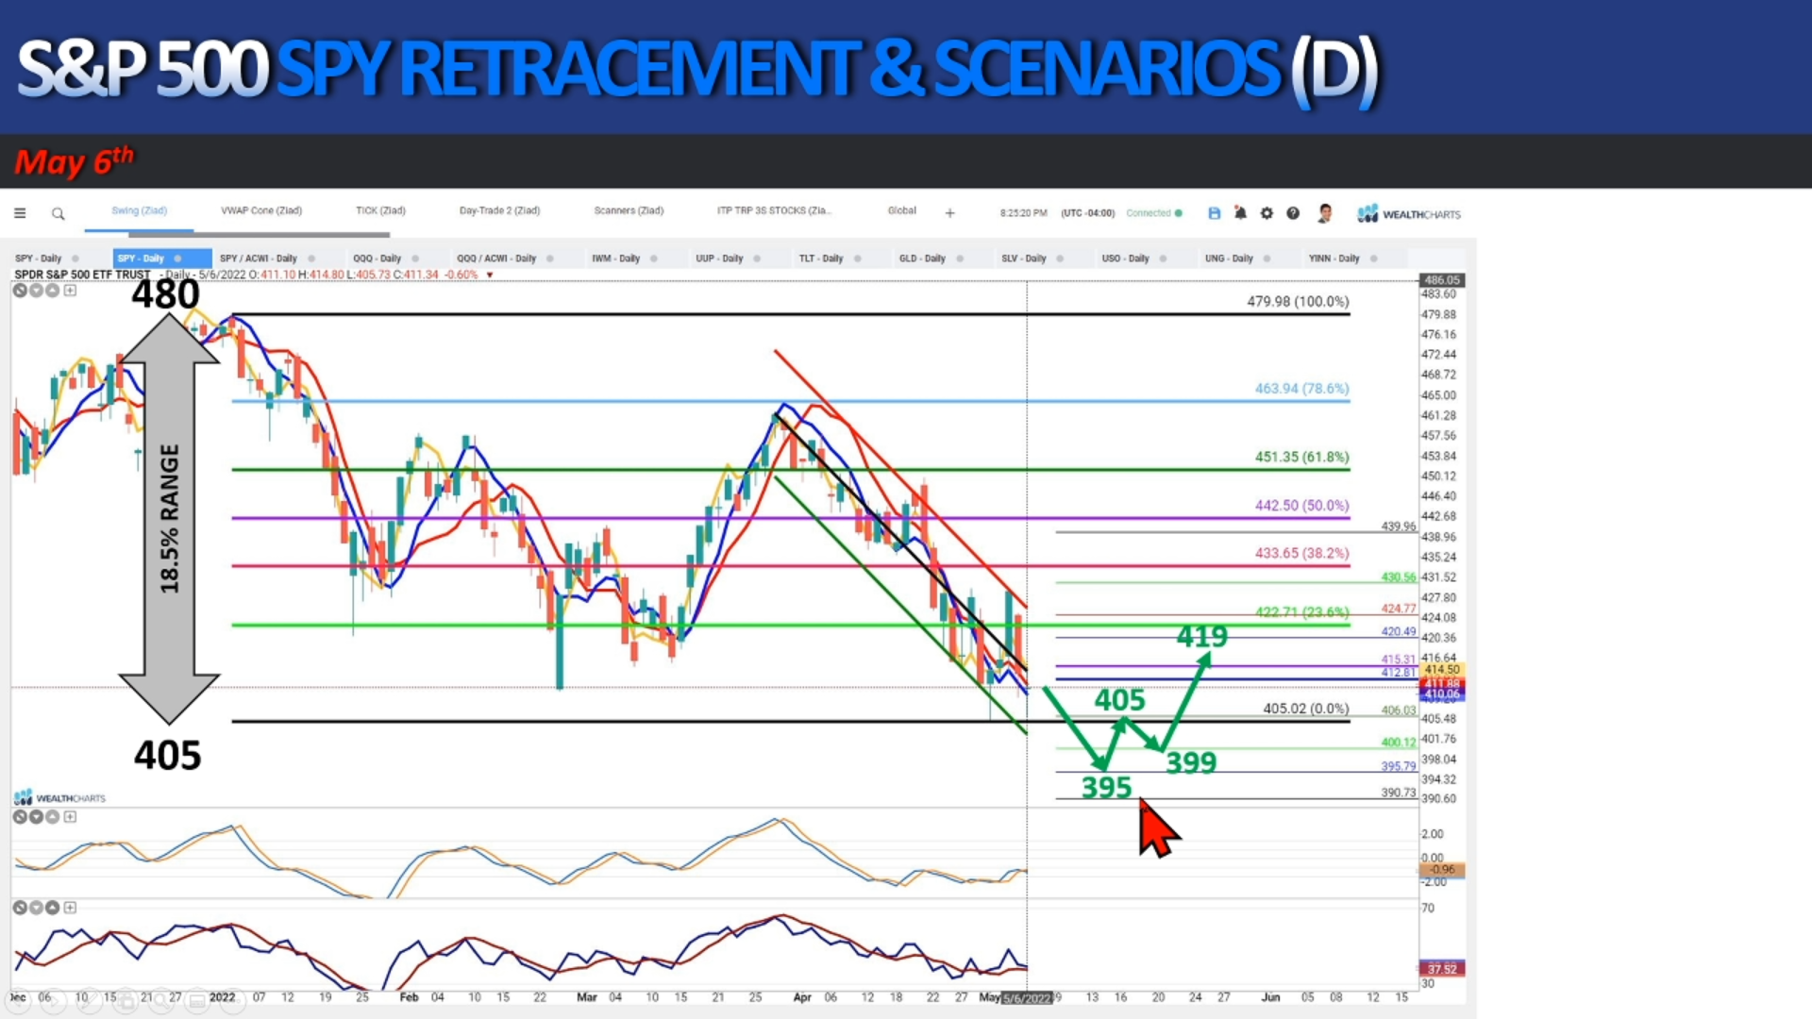The width and height of the screenshot is (1812, 1019).
Task: Expand the red dropdown arrow after -0.60%
Action: pyautogui.click(x=490, y=276)
